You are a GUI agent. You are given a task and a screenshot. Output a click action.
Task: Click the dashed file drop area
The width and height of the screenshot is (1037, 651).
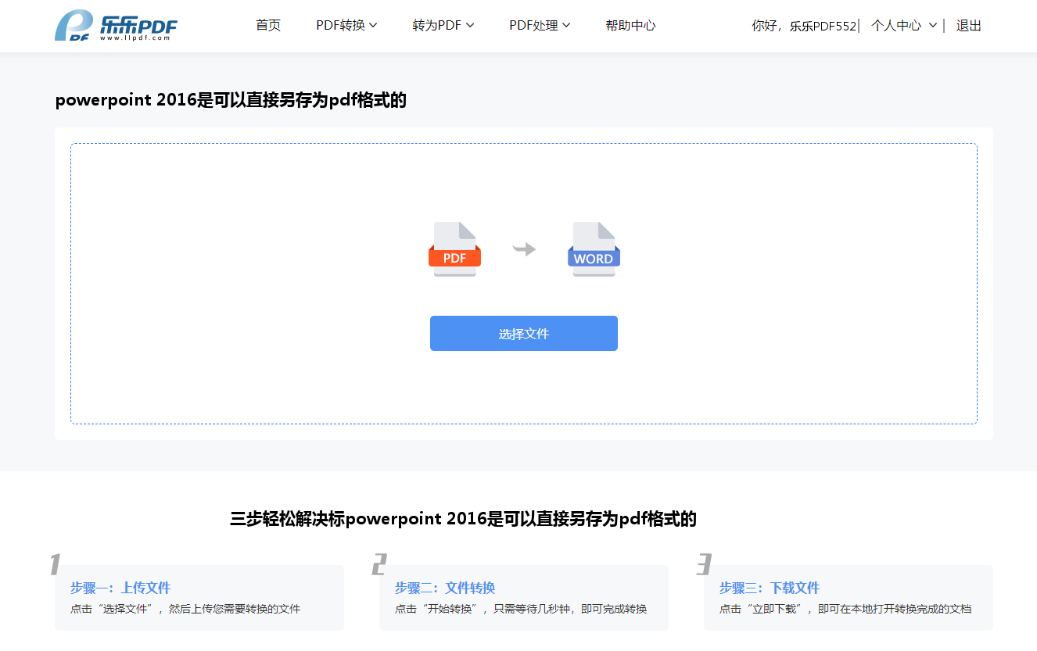point(524,284)
